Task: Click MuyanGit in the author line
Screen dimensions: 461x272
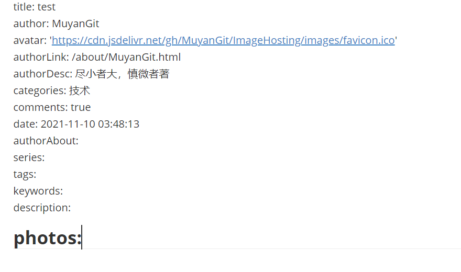Action: click(75, 24)
